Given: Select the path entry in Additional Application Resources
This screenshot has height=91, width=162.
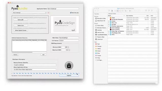Looking at the screenshot, I should click(x=29, y=40).
